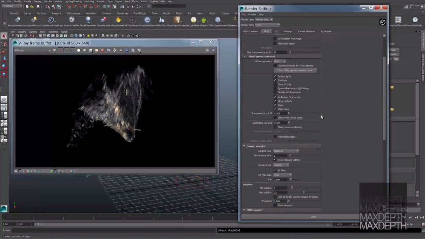Click the VRay Volume Grid flame icon
The height and width of the screenshot is (239, 425).
point(118,20)
